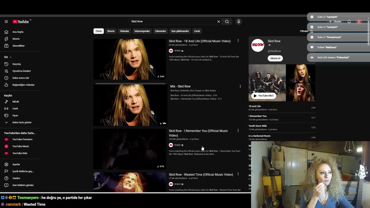Image resolution: width=370 pixels, height=208 pixels.
Task: Open Filtreler filter options
Action: point(306,31)
